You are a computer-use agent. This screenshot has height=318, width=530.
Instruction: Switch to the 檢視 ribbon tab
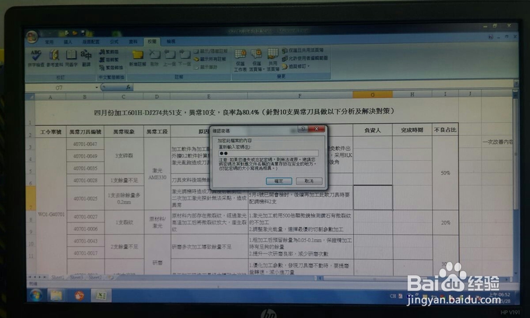click(x=171, y=41)
